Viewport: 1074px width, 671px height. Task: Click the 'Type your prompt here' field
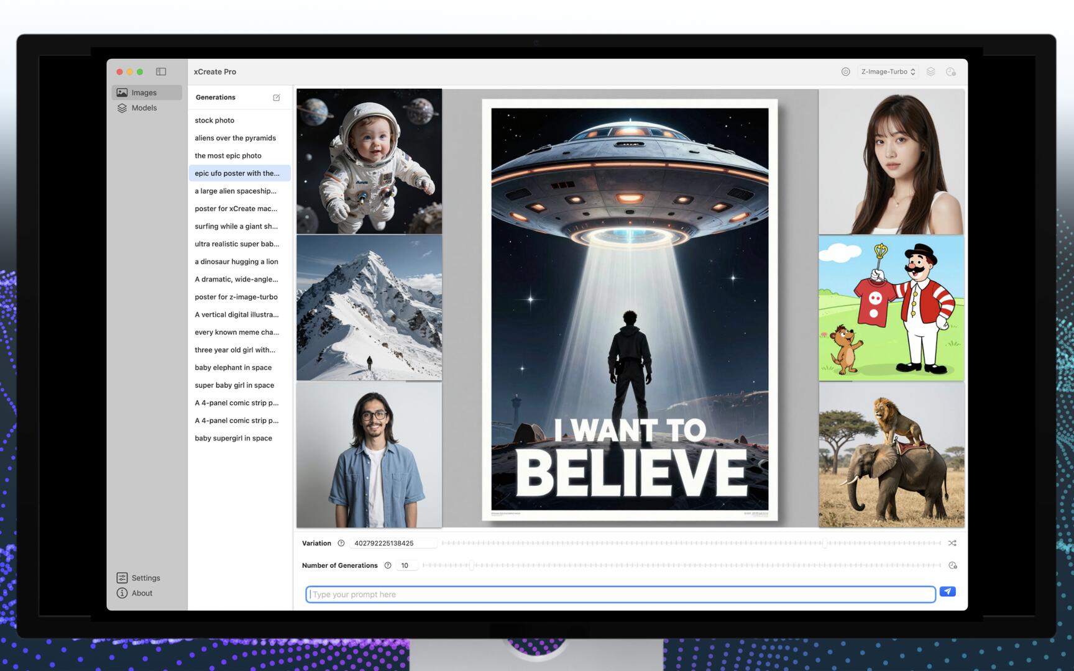coord(620,595)
